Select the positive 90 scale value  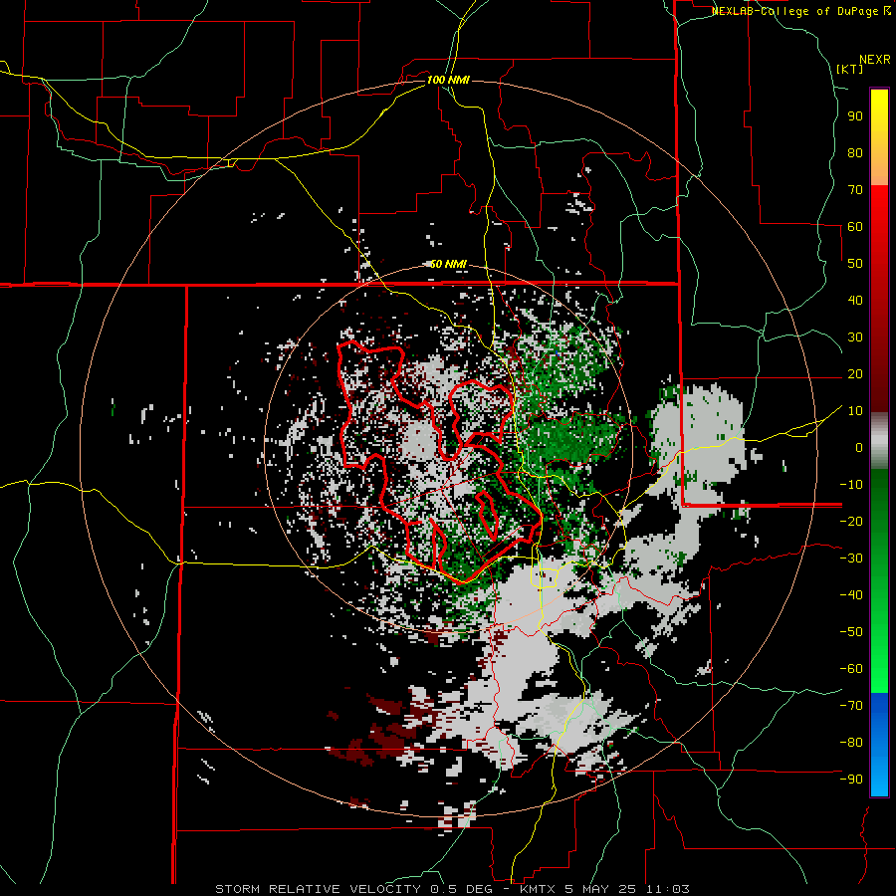(x=855, y=116)
